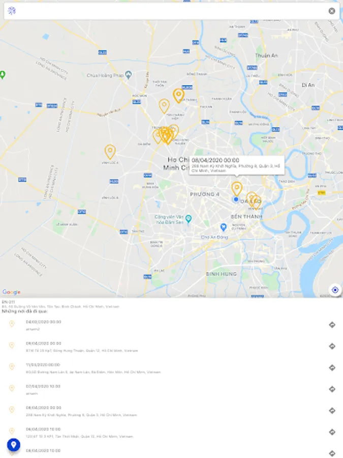Image resolution: width=343 pixels, height=458 pixels.
Task: Open directions for the 07/04/2020 10:00 entry
Action: coord(332,389)
